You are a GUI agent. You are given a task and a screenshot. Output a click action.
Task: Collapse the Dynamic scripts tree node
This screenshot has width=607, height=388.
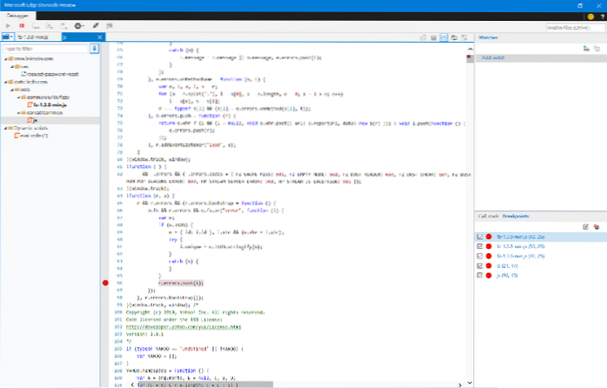[x=3, y=128]
